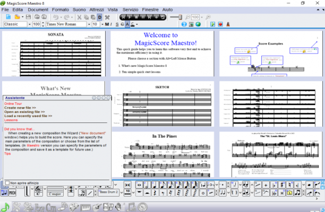Click the round Record button in transport bar

[157, 17]
